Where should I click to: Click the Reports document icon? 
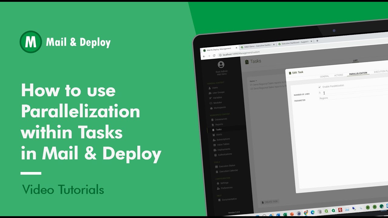pyautogui.click(x=213, y=125)
